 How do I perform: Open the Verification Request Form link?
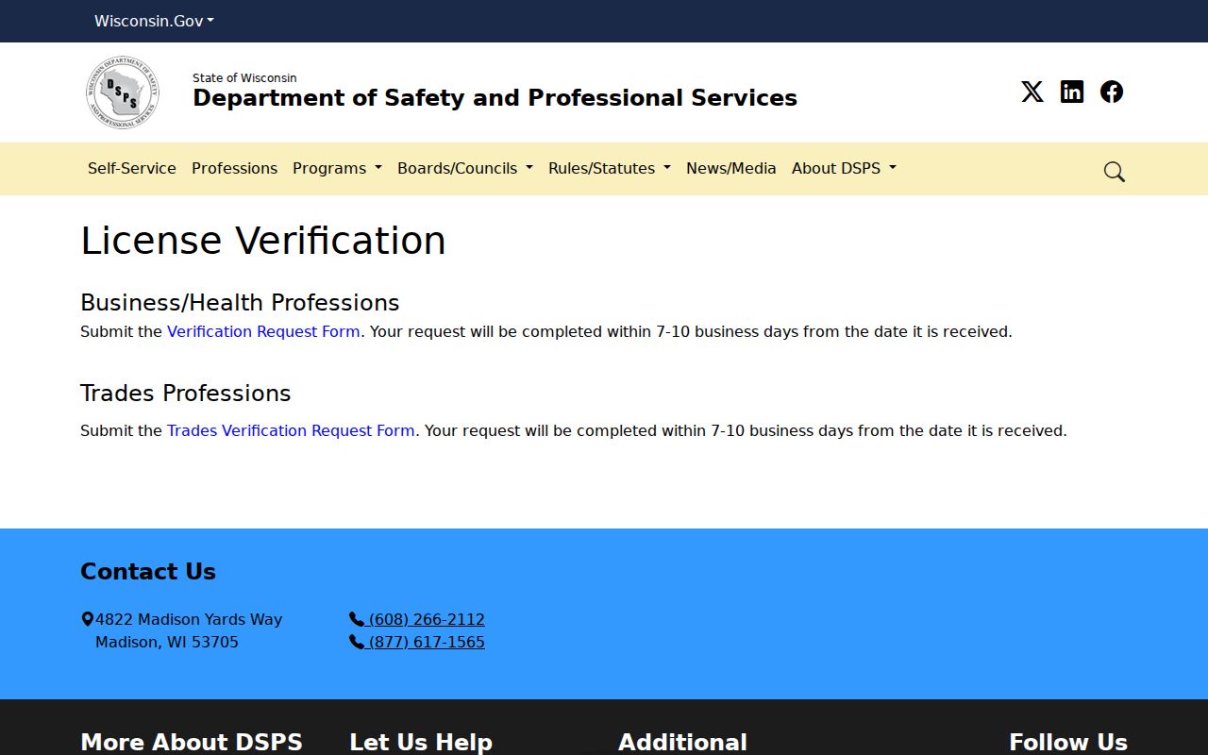263,331
